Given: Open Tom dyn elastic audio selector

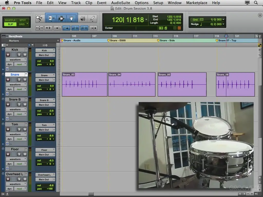Looking at the screenshot, I should click(10, 139).
